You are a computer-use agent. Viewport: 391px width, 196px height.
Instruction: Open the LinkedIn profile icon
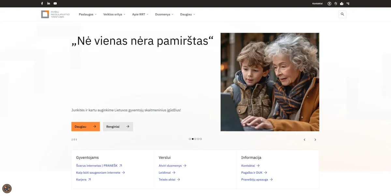(x=49, y=4)
